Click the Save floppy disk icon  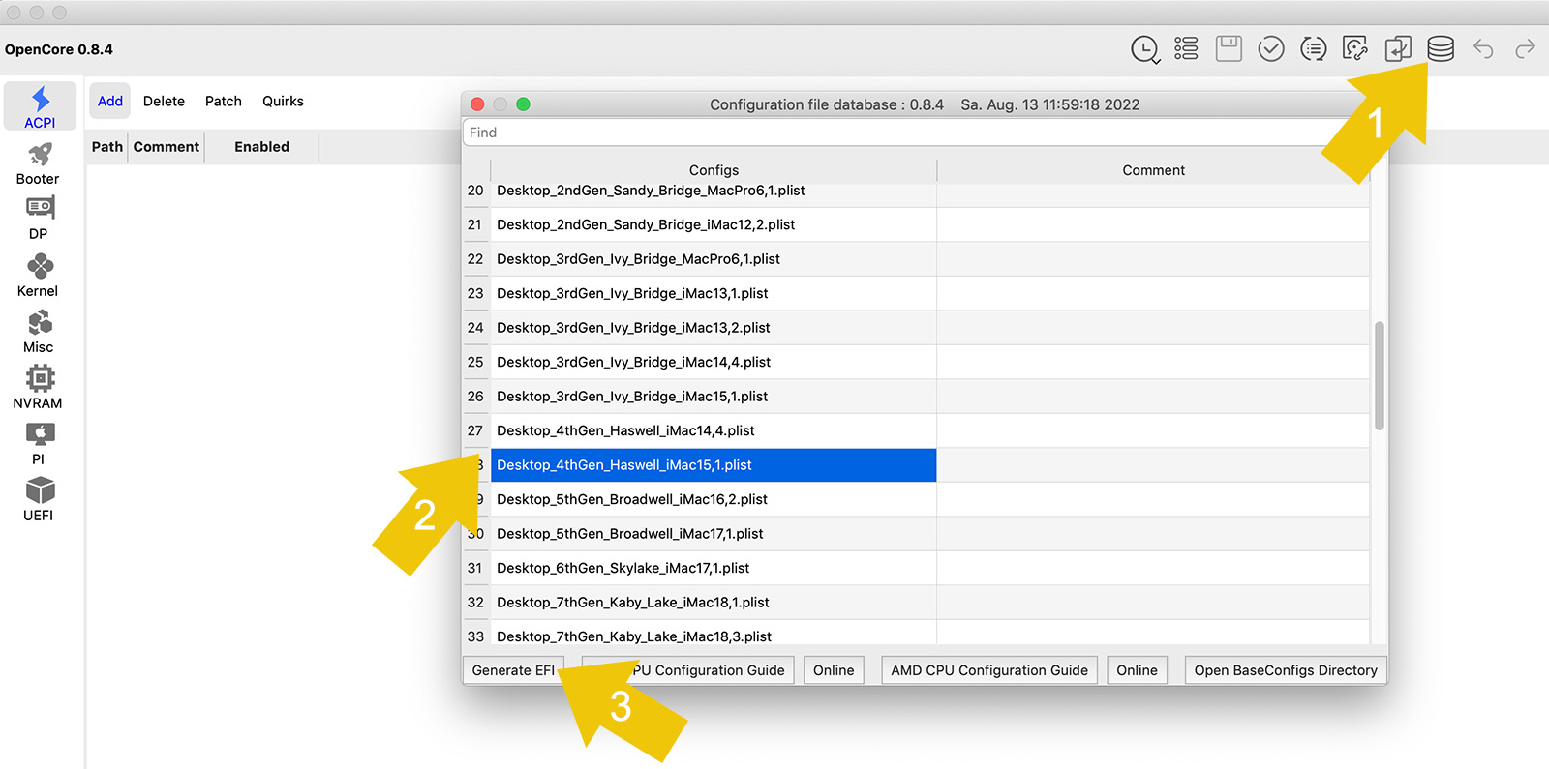pyautogui.click(x=1229, y=48)
